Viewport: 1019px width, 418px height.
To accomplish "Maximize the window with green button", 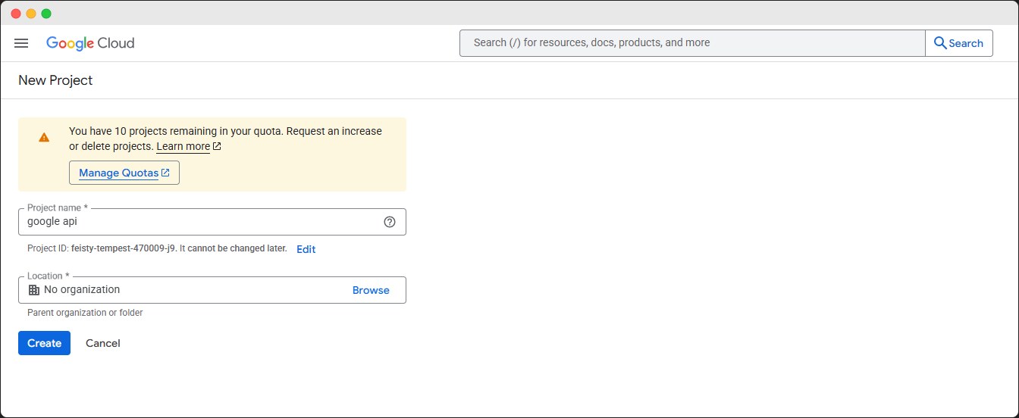I will click(46, 14).
